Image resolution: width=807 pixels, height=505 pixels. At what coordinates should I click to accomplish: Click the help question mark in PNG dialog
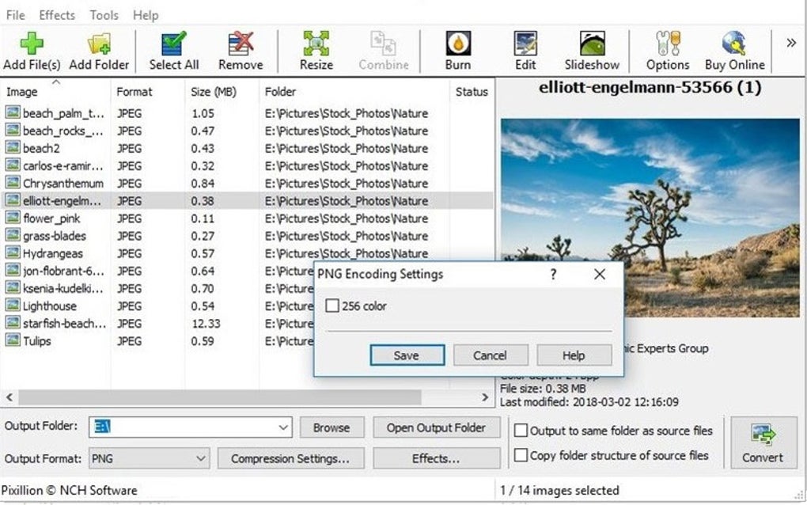click(553, 274)
